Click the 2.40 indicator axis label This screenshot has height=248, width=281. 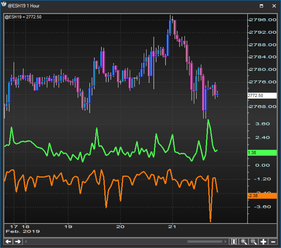(x=263, y=138)
